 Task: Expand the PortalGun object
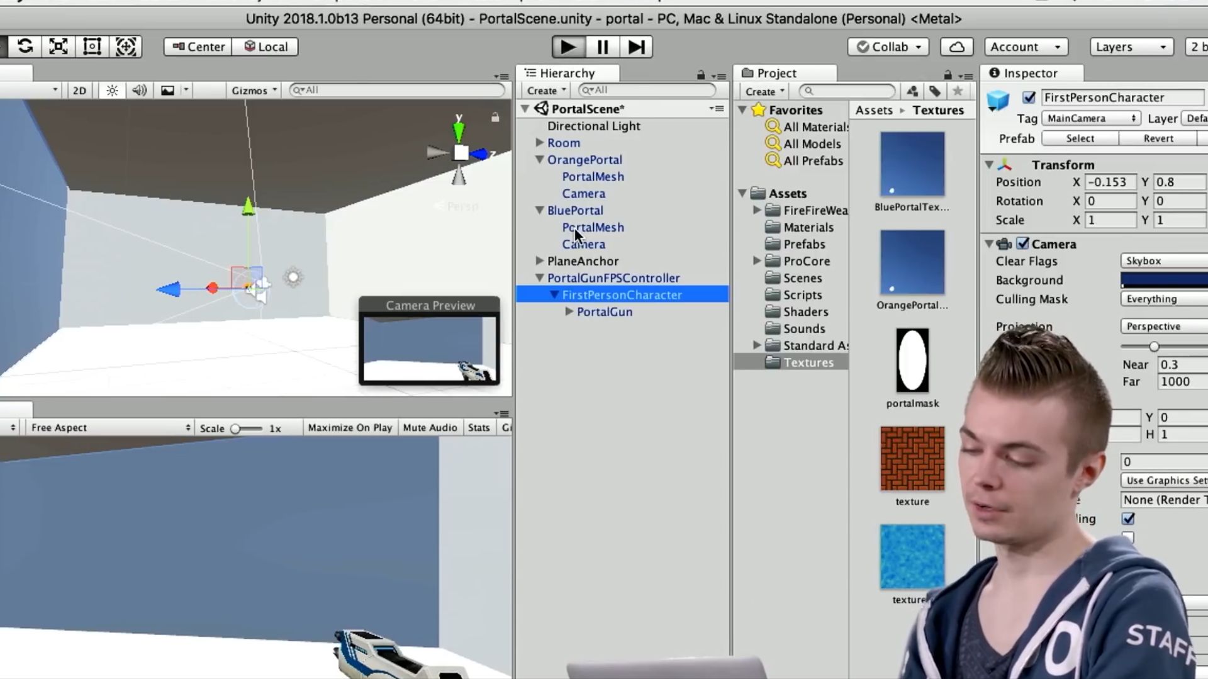click(569, 311)
